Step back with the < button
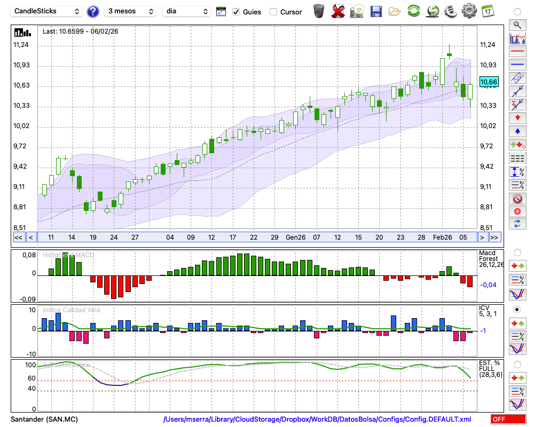The image size is (534, 427). point(31,238)
